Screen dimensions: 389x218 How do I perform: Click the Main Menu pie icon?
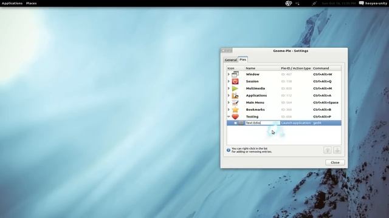coord(235,102)
